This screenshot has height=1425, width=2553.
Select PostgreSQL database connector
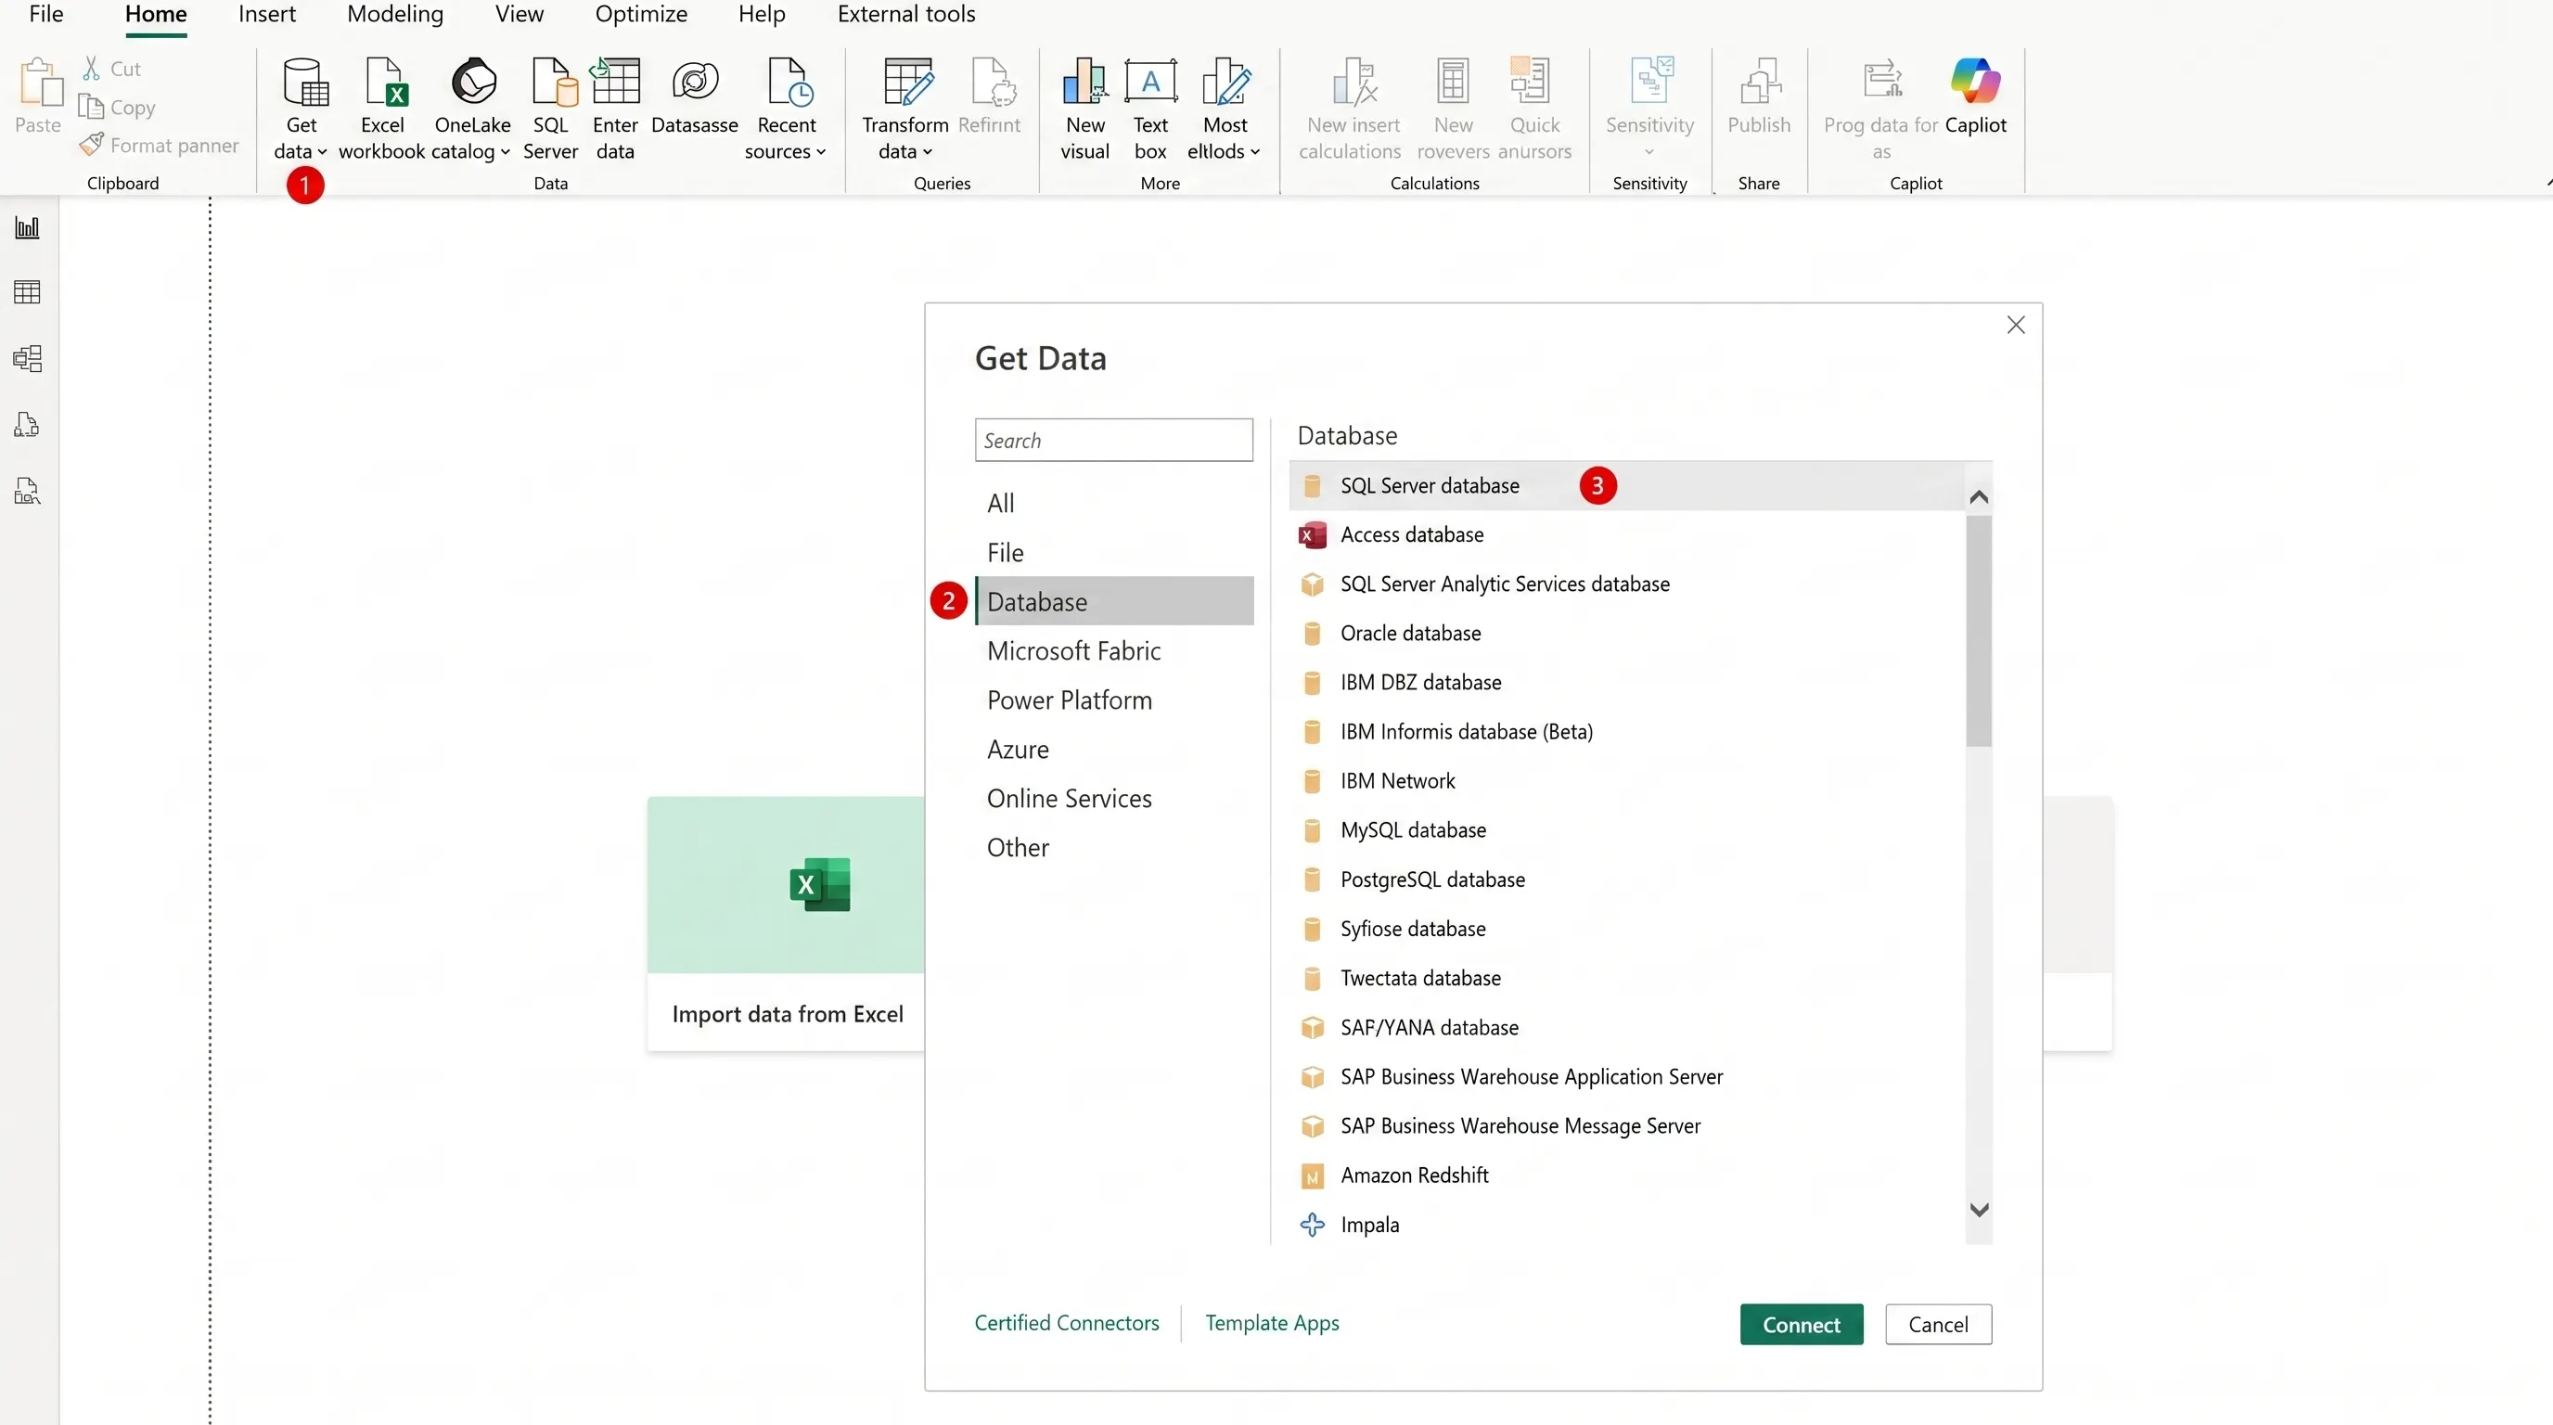[1627, 880]
